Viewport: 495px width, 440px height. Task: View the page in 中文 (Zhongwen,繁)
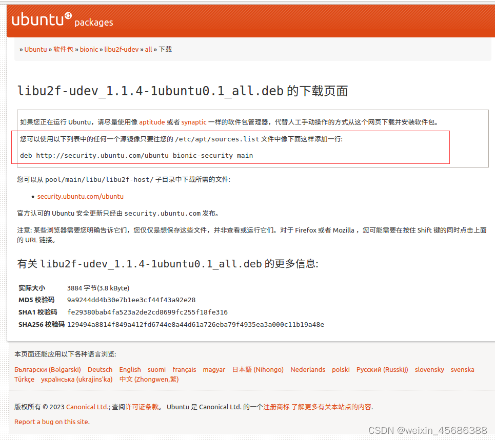149,379
